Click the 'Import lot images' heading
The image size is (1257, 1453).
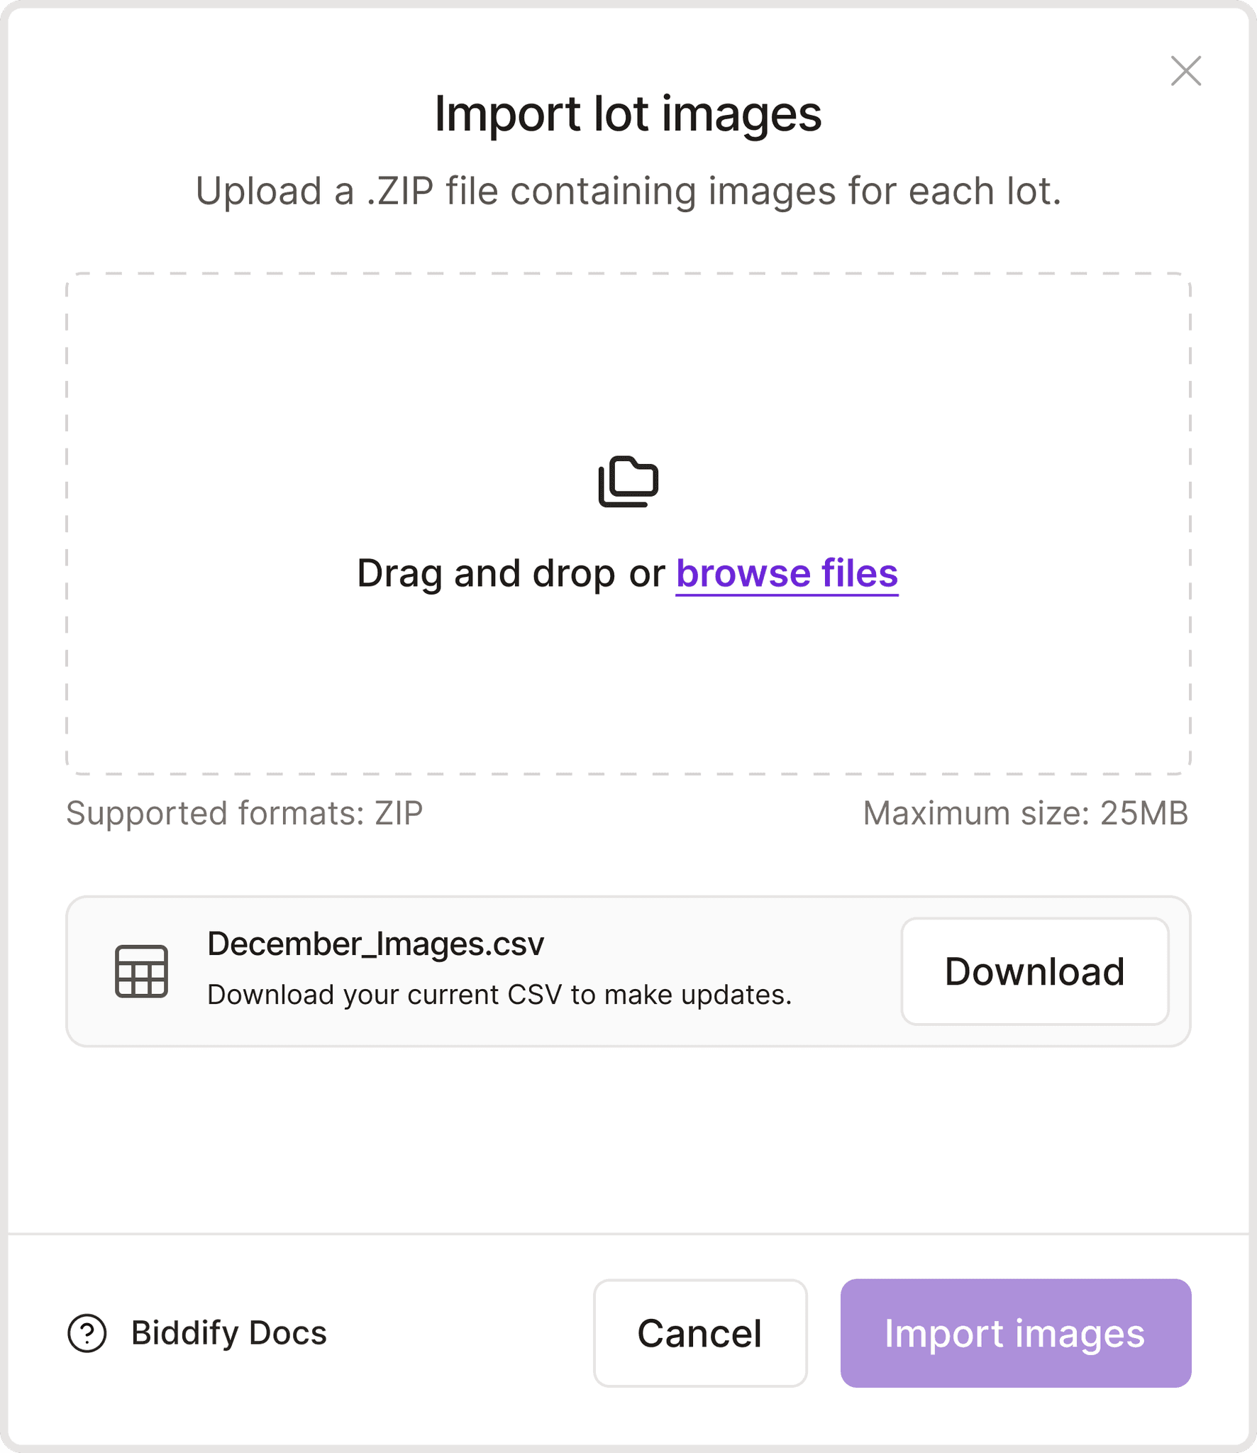click(x=628, y=114)
